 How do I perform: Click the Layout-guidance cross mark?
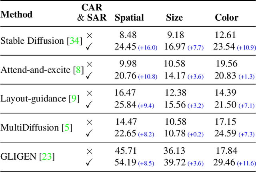click(x=89, y=93)
